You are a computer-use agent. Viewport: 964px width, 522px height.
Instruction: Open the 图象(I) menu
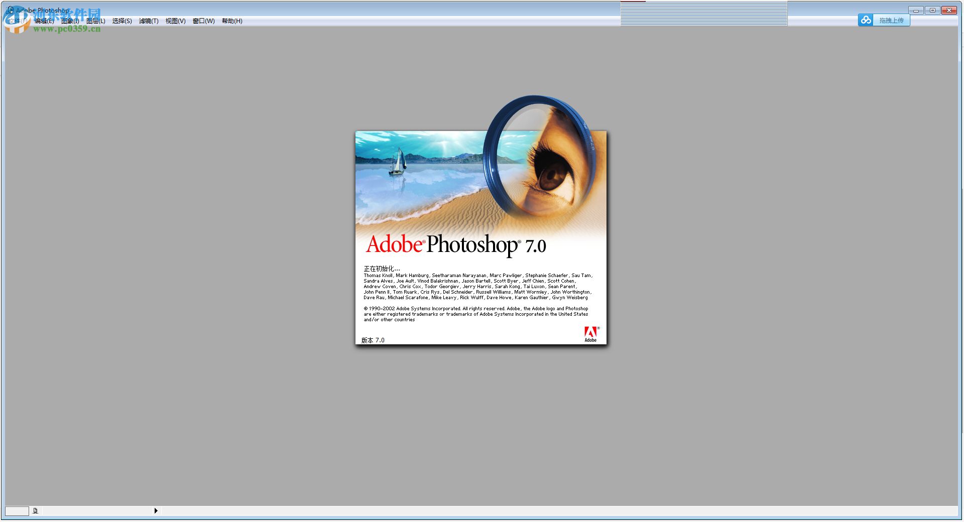click(70, 21)
